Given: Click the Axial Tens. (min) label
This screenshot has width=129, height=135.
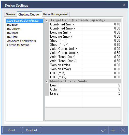Looking at the screenshot, I should (63, 57).
